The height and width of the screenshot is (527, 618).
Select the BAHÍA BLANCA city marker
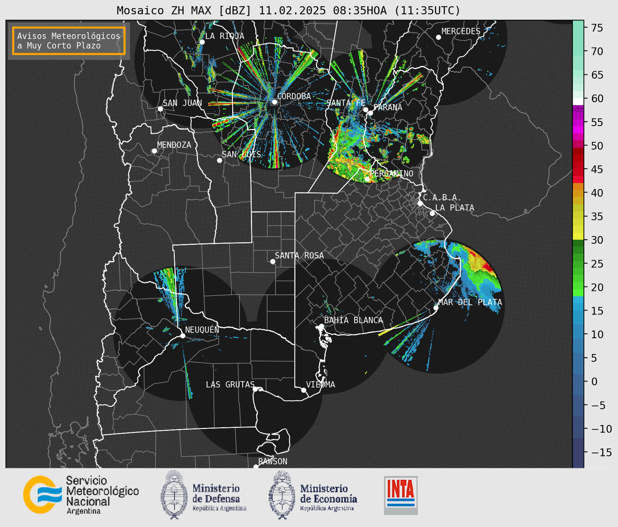pyautogui.click(x=321, y=326)
